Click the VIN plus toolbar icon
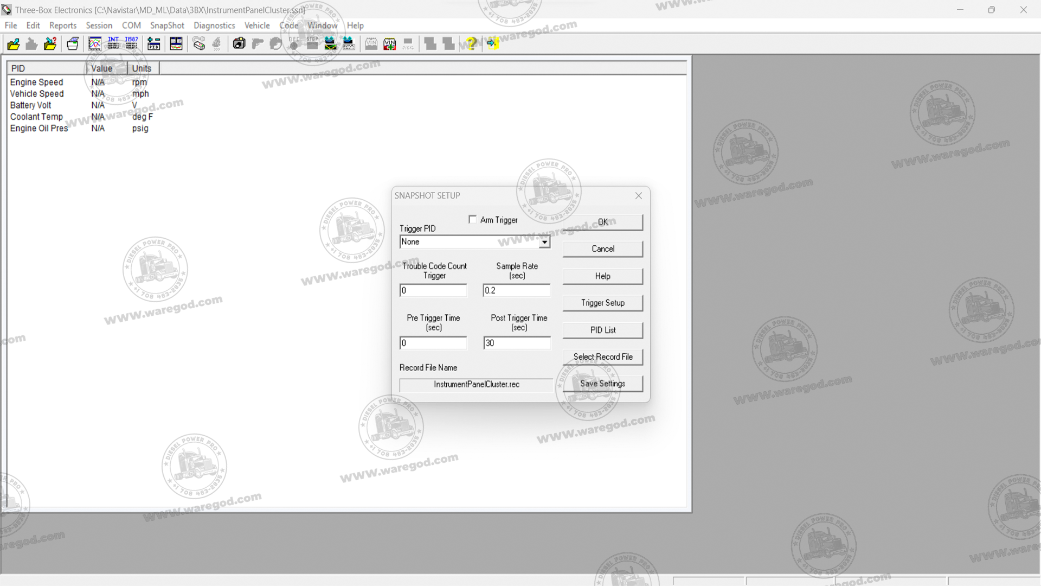The image size is (1041, 586). click(390, 44)
